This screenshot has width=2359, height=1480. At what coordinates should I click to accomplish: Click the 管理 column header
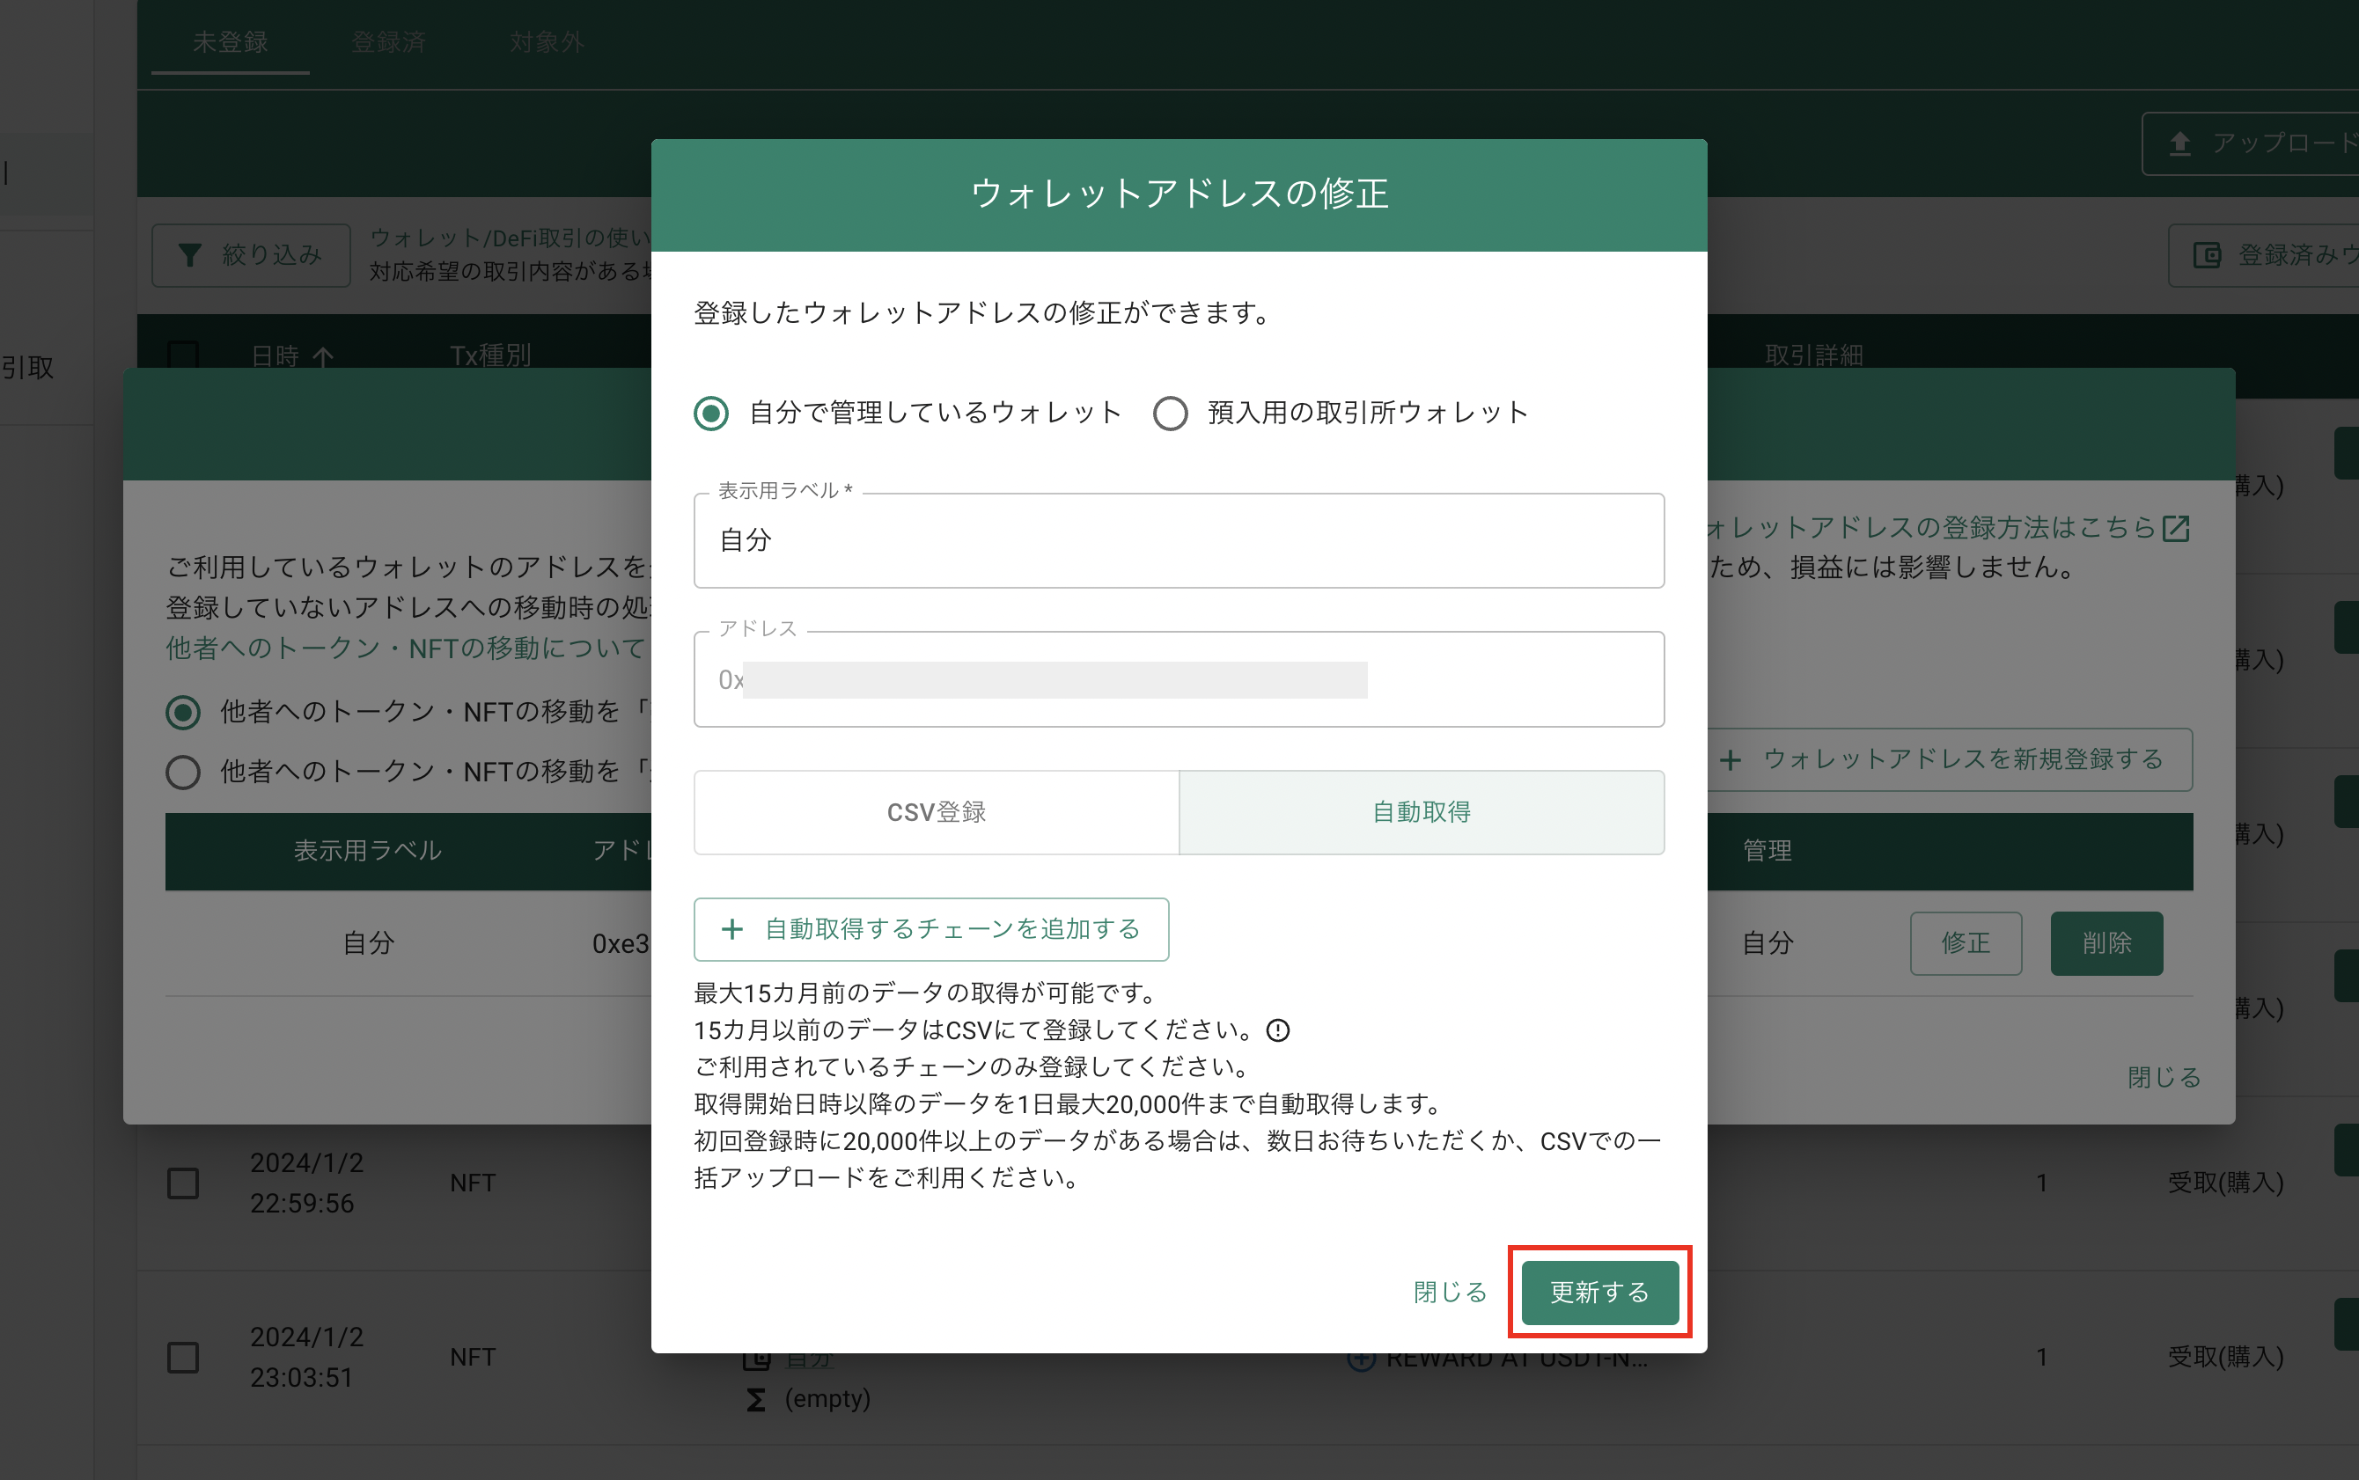pyautogui.click(x=1767, y=851)
